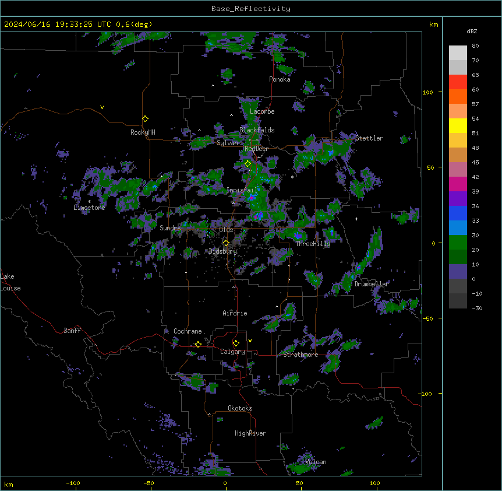The width and height of the screenshot is (502, 491).
Task: Select the bright yellow legend swatch below 54
Action: (x=458, y=125)
